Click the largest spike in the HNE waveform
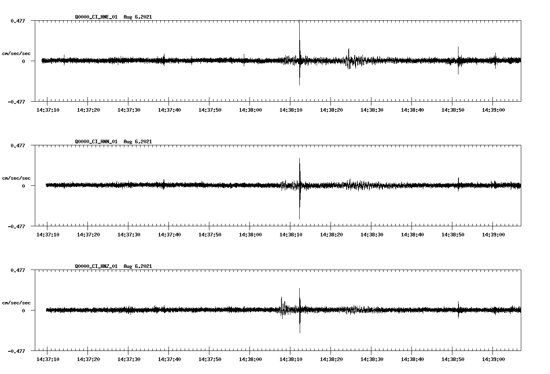This screenshot has width=550, height=374. coord(300,53)
